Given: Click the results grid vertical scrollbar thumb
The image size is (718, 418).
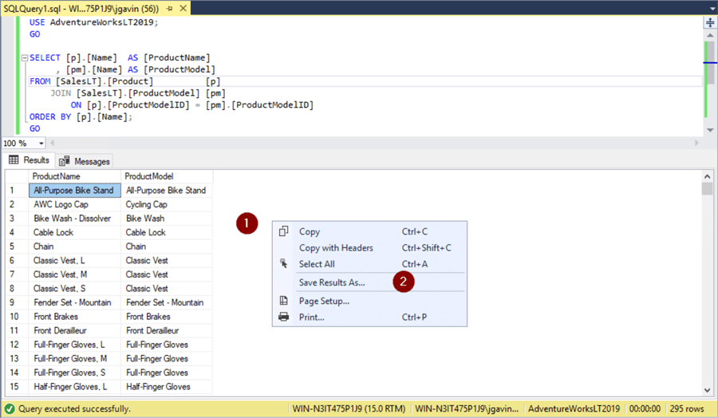Looking at the screenshot, I should click(x=707, y=189).
